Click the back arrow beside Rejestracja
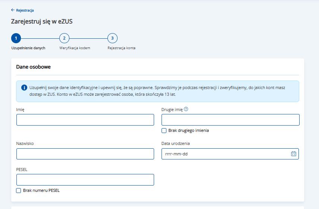319x209 pixels. [13, 10]
